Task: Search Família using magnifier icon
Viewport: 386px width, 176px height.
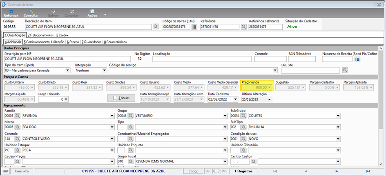Action: pyautogui.click(x=18, y=116)
